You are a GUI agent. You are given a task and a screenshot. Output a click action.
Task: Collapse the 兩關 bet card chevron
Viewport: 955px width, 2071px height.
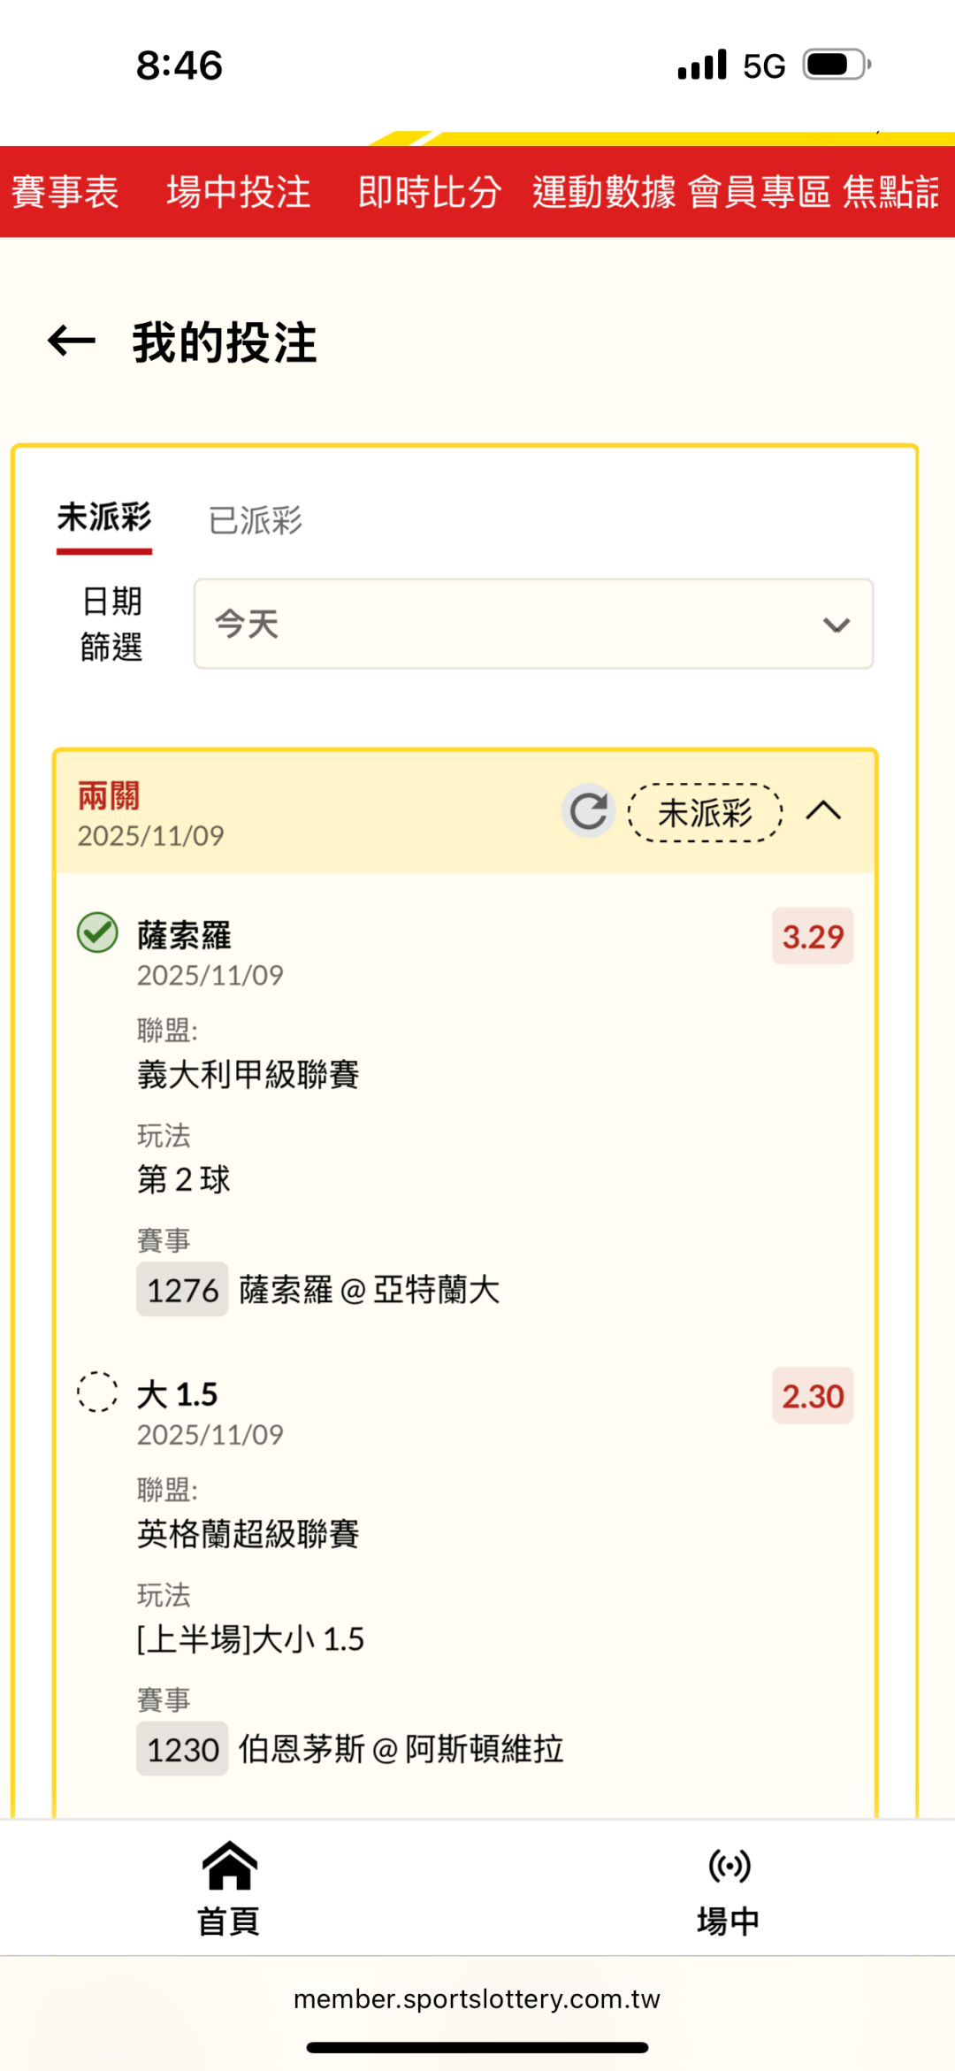pos(823,810)
